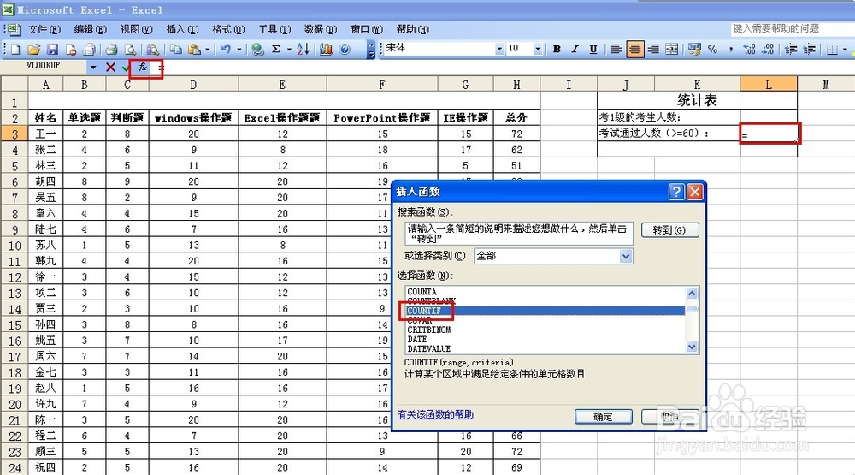The height and width of the screenshot is (475, 855).
Task: Copy selection using the Copy icon
Action: (x=175, y=49)
